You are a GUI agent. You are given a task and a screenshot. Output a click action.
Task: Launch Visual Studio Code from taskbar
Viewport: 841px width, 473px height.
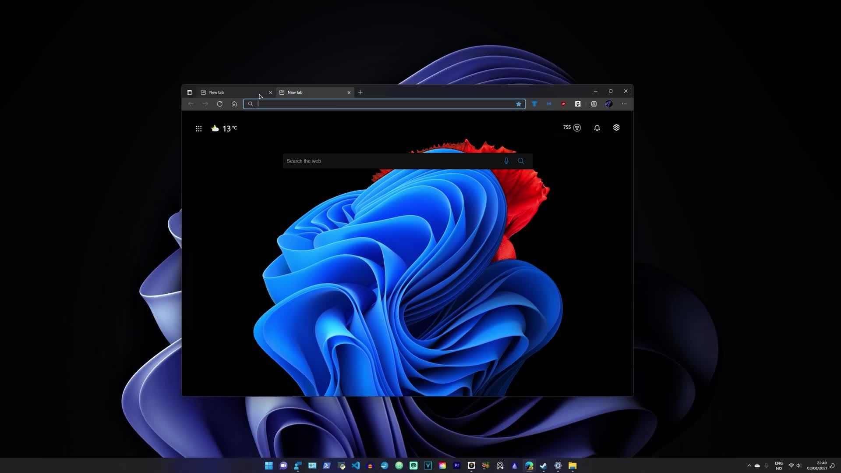click(356, 466)
